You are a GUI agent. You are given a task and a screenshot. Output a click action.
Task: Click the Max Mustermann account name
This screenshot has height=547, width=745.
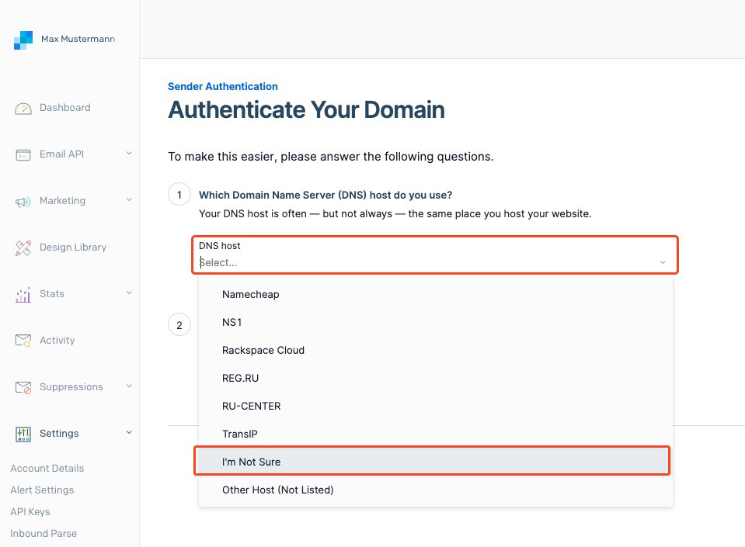pyautogui.click(x=78, y=39)
